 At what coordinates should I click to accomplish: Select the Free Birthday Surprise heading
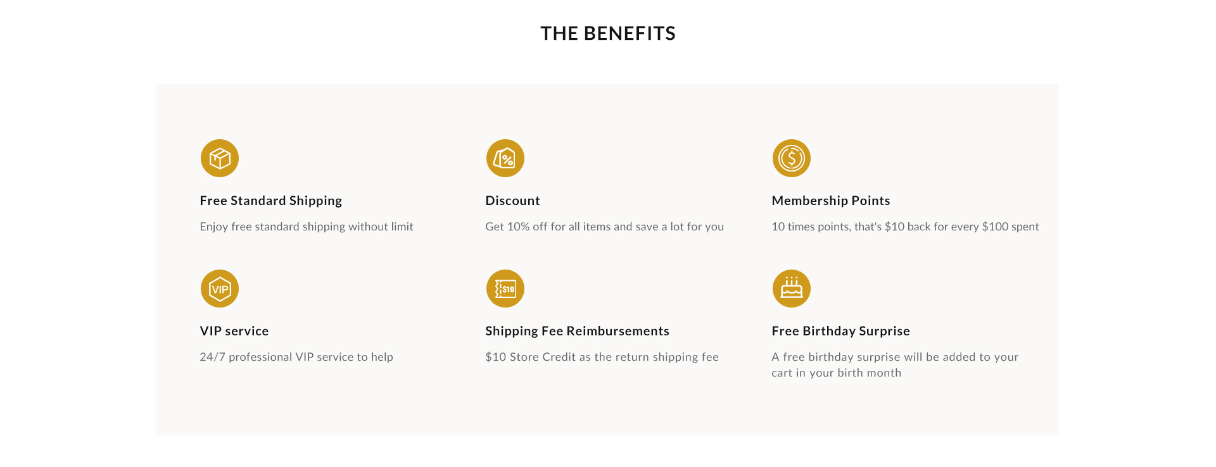[841, 331]
